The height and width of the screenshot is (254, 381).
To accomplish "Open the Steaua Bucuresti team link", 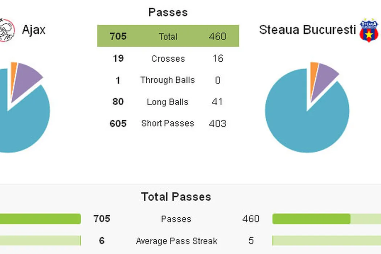I will pyautogui.click(x=307, y=30).
